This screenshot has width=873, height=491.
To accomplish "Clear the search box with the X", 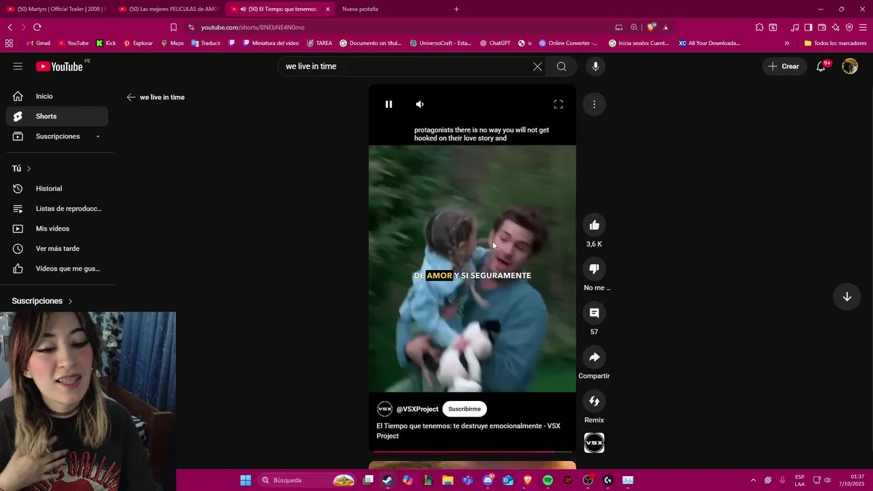I will (537, 66).
